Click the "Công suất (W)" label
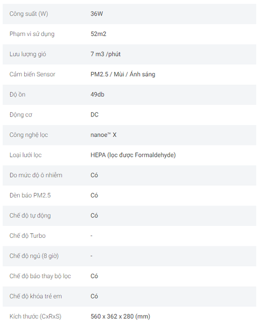The height and width of the screenshot is (322, 265). (x=29, y=14)
